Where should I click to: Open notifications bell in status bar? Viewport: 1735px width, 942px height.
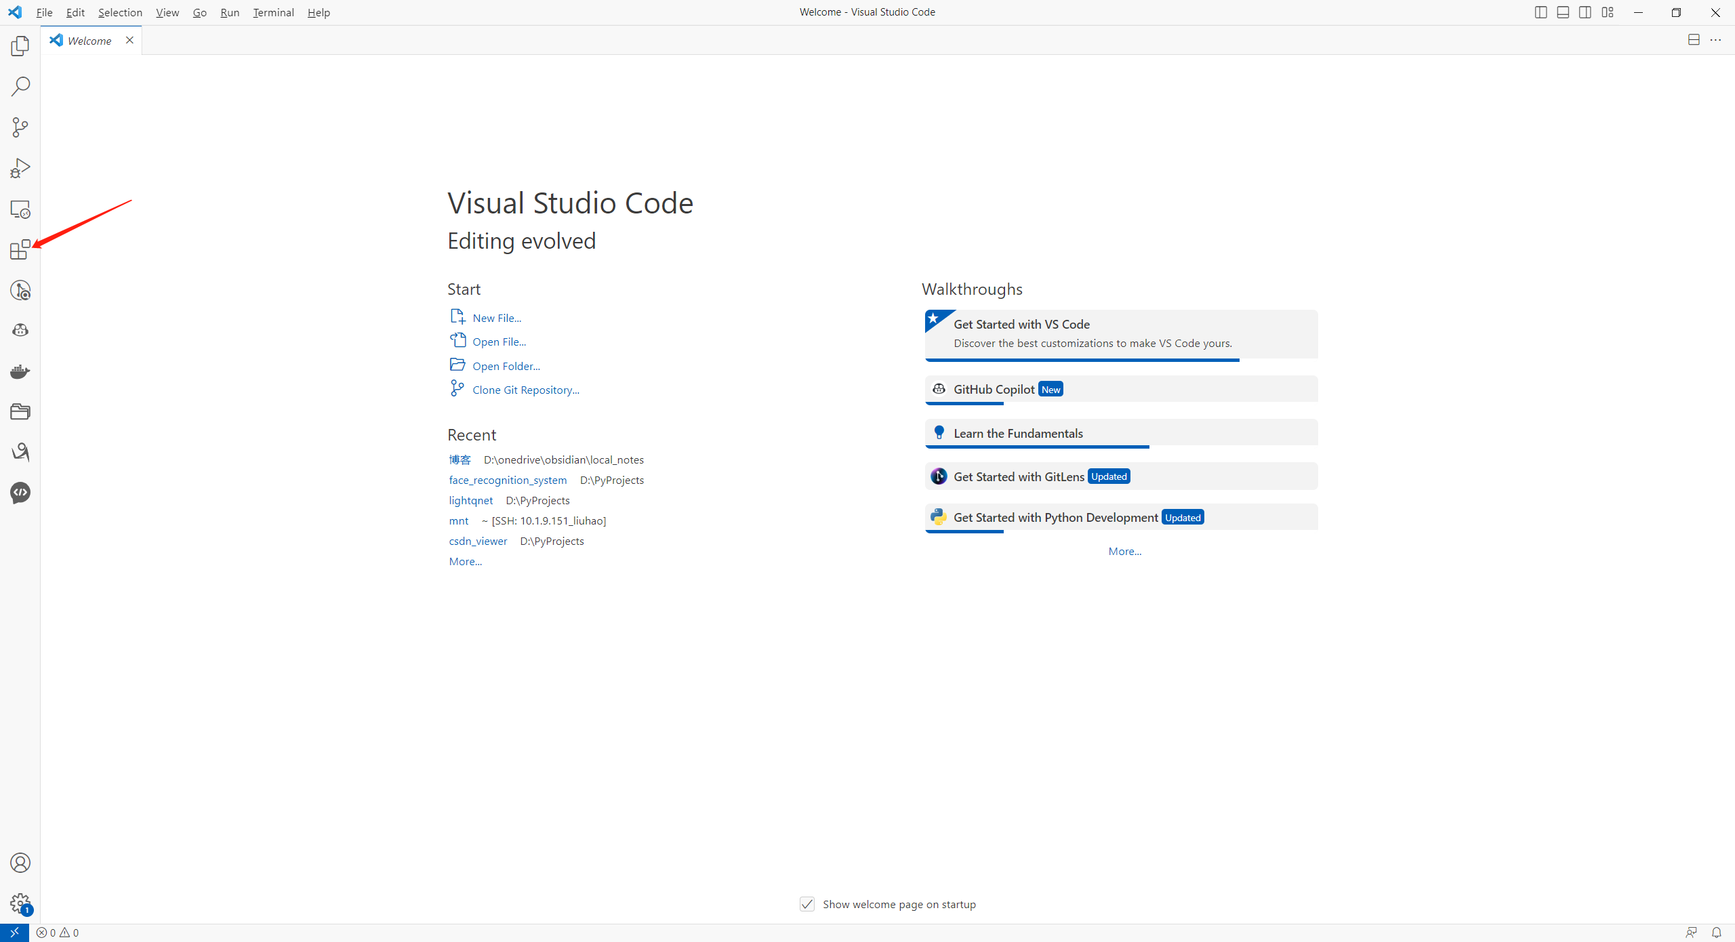pyautogui.click(x=1716, y=933)
